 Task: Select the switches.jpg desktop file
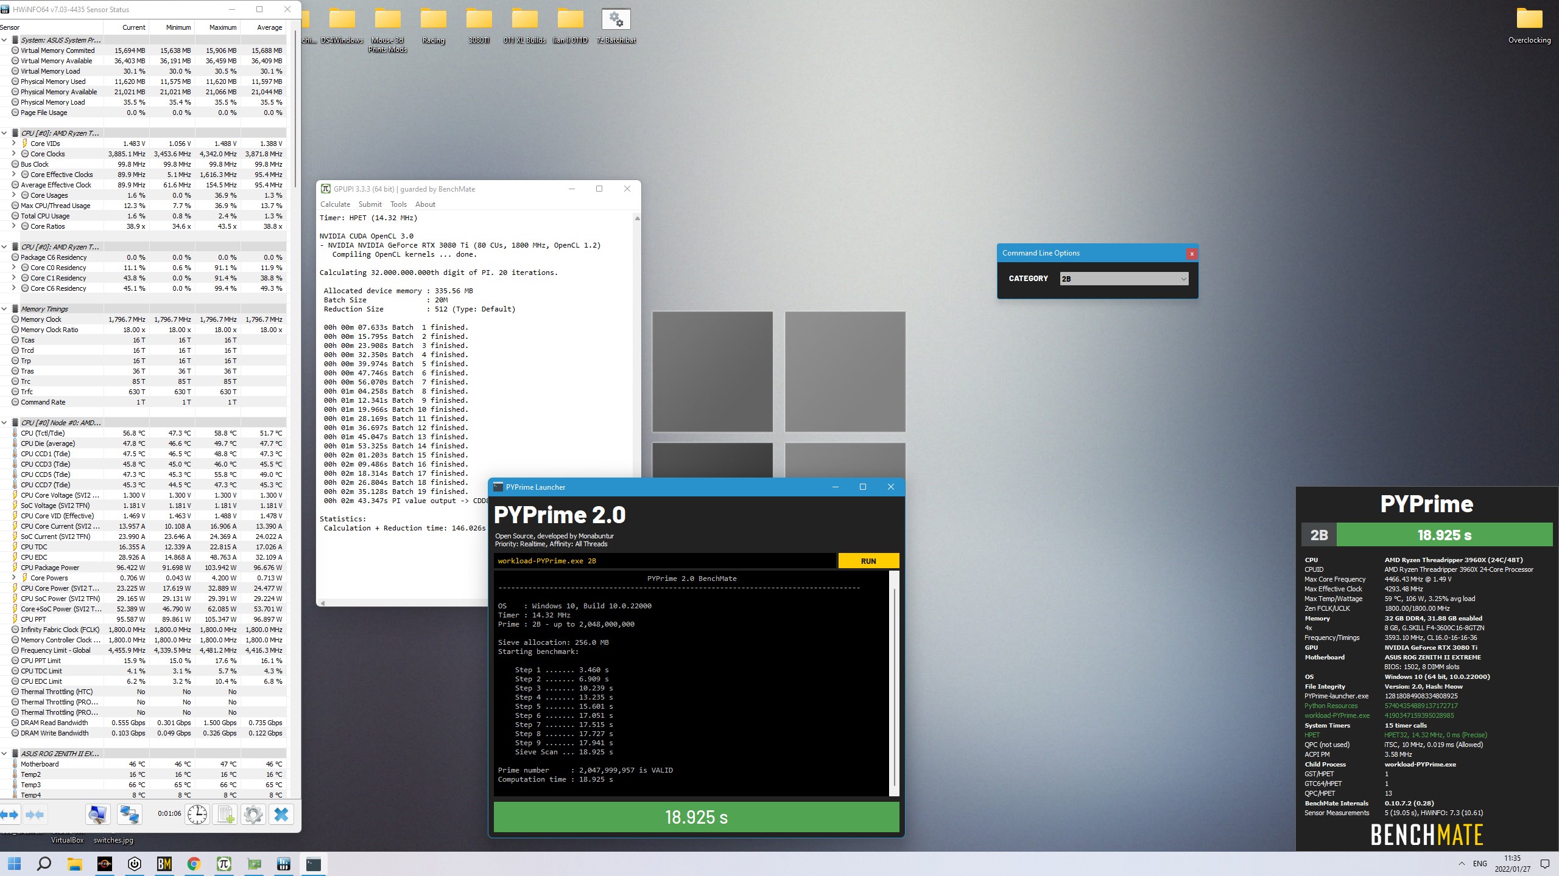[x=113, y=840]
